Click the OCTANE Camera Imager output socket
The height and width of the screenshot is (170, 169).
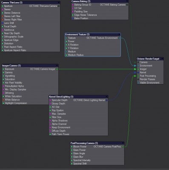tap(57, 69)
